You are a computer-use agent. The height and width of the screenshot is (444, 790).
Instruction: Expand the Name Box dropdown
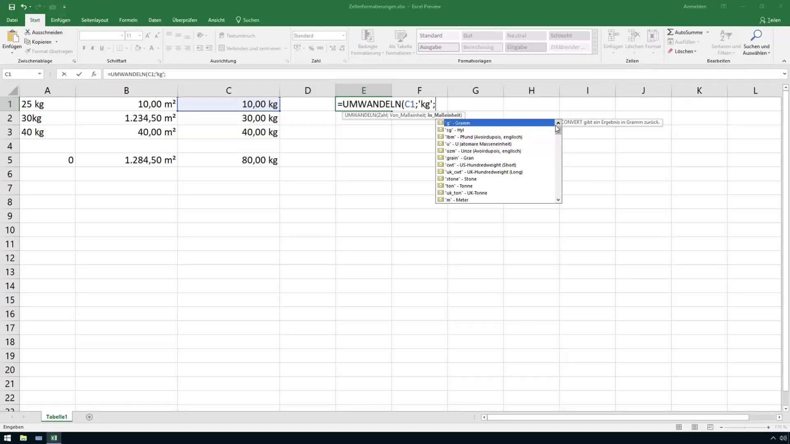pos(39,74)
